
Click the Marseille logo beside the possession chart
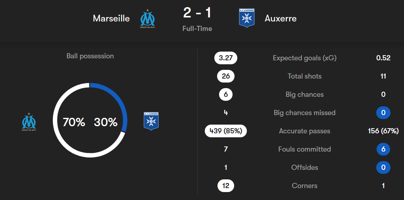tap(29, 122)
